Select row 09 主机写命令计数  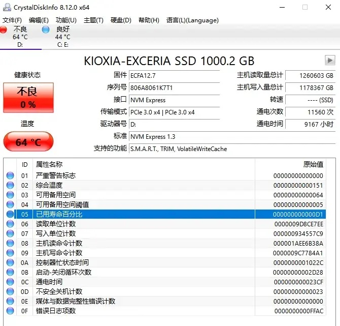(165, 253)
